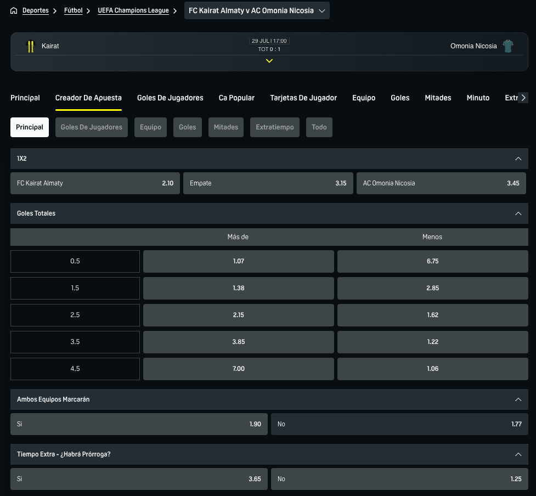Click the Menos column header
Screen dimensions: 536x496
tap(432, 237)
